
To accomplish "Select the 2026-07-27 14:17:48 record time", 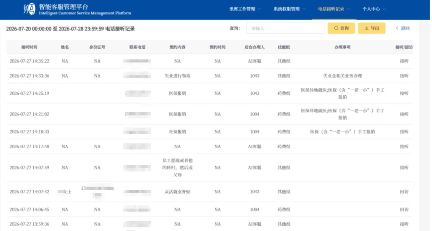I will (30, 147).
